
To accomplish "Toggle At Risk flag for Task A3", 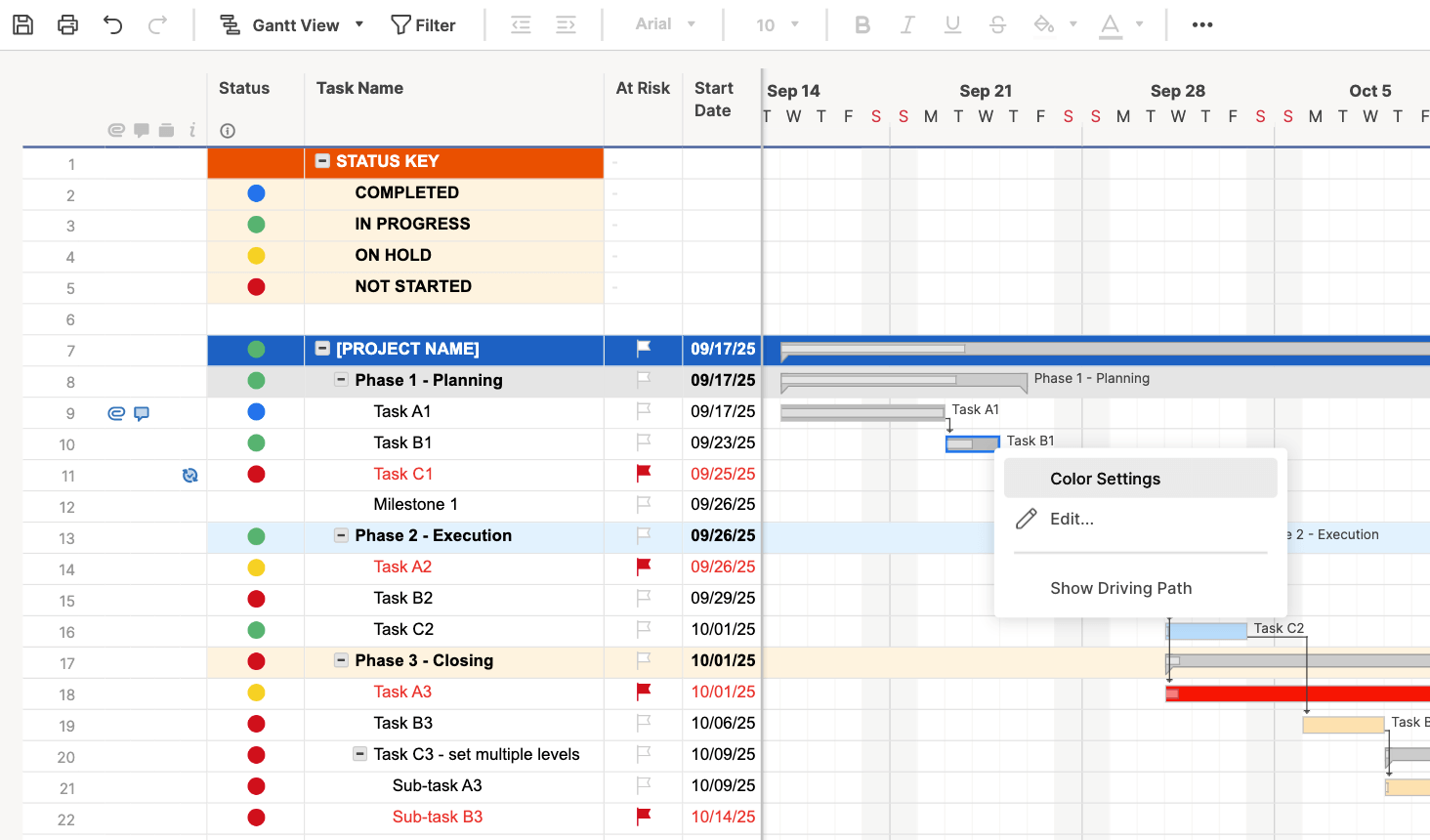I will tap(644, 692).
